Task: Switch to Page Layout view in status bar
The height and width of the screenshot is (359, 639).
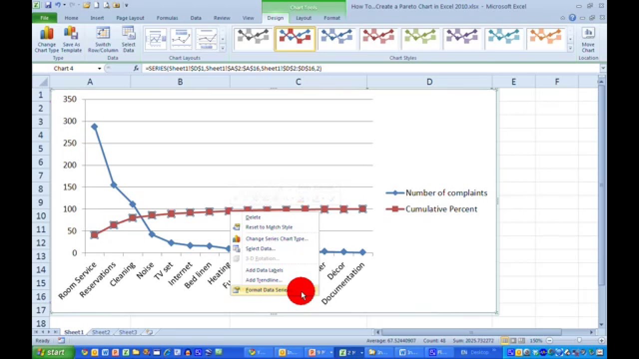Action: (x=513, y=341)
